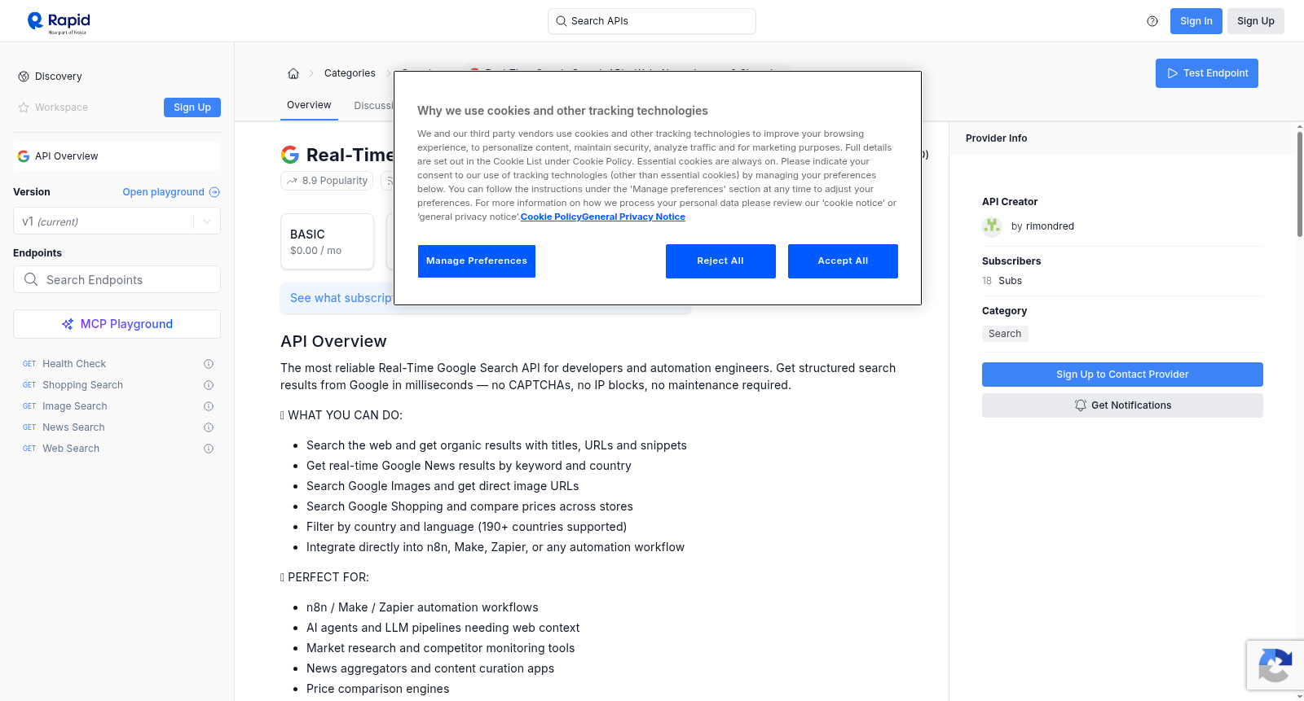Click the Reject All cookies button
Image resolution: width=1304 pixels, height=701 pixels.
click(x=720, y=261)
